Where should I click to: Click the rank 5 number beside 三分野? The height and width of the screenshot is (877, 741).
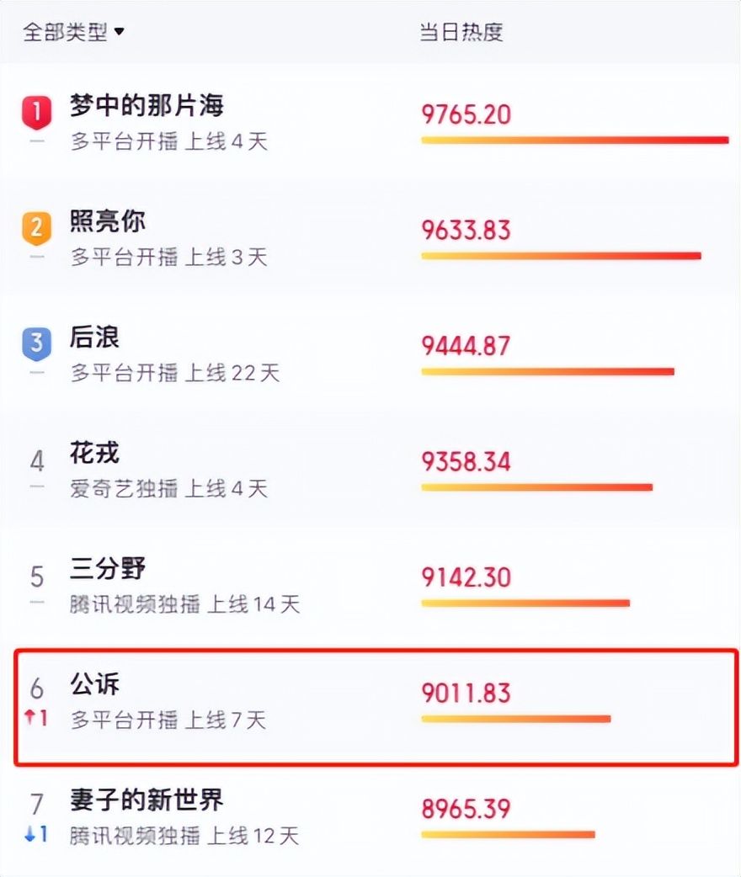point(35,574)
